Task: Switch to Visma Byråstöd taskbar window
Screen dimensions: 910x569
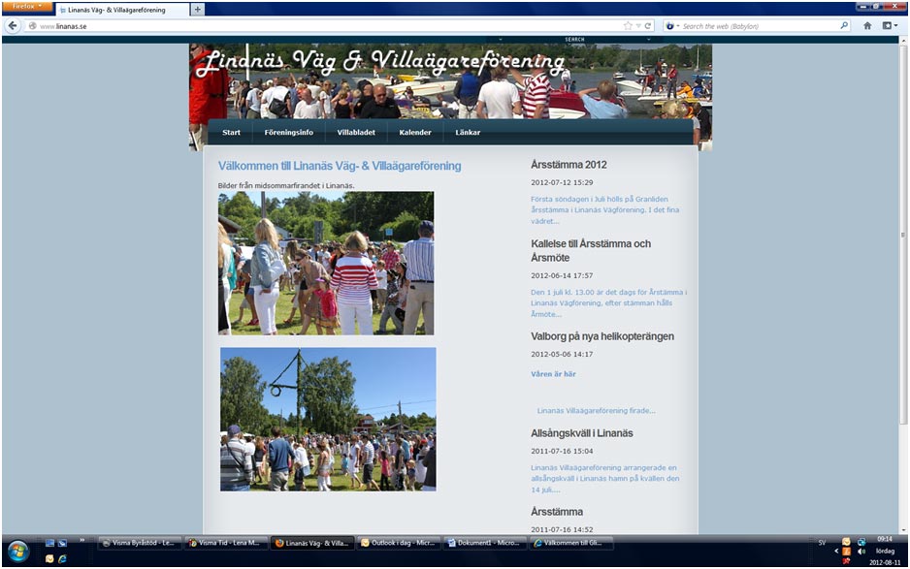Action: pos(140,544)
